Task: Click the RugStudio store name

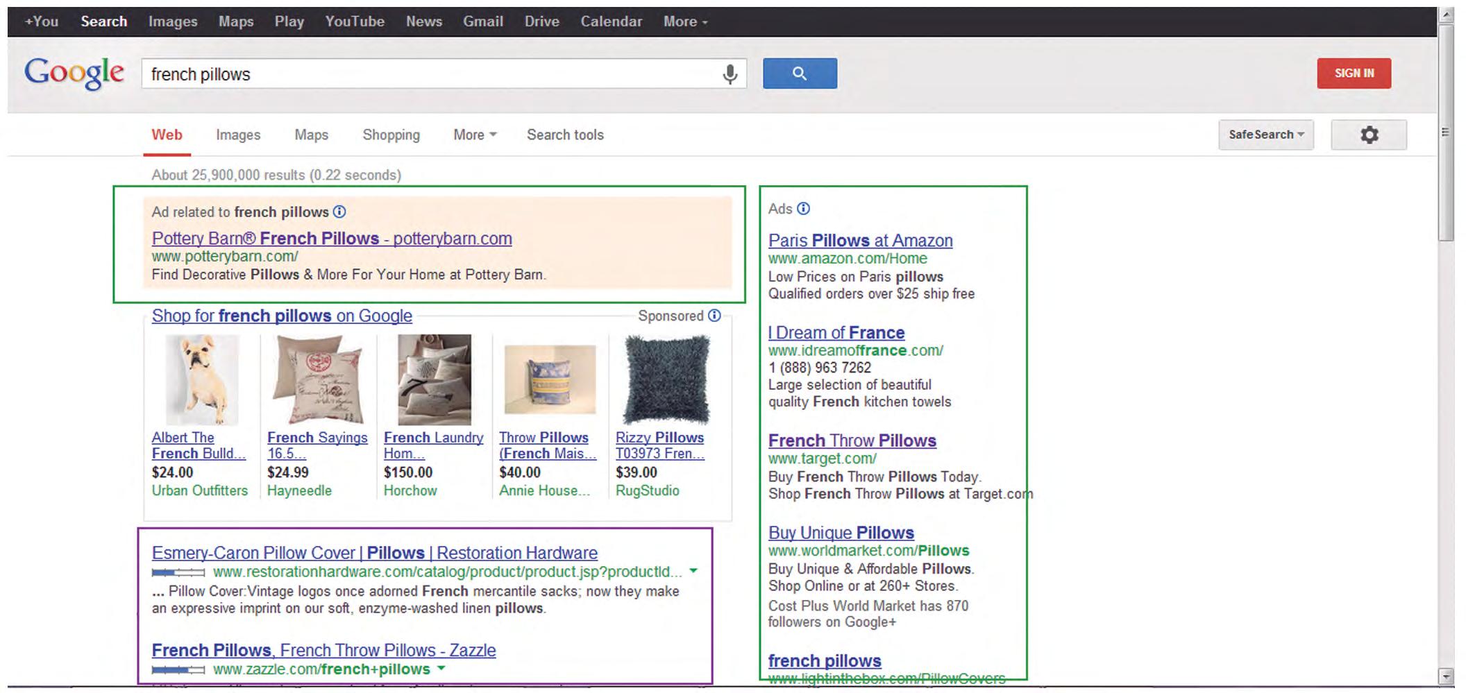Action: click(x=648, y=490)
